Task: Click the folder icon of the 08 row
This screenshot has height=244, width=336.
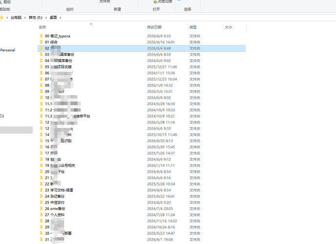Action: click(41, 85)
